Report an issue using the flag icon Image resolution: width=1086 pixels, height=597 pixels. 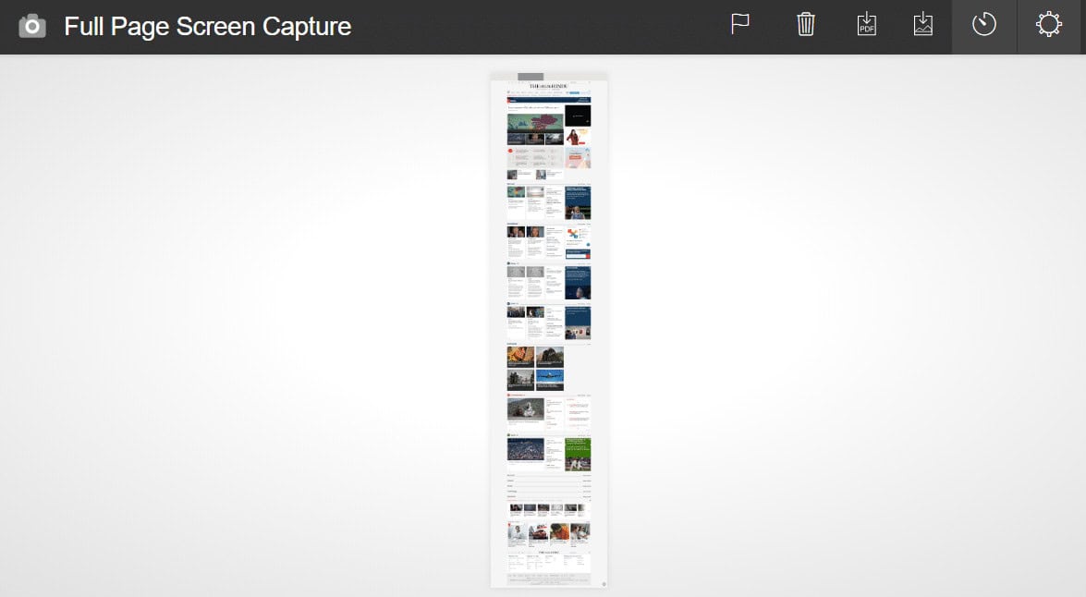tap(739, 25)
